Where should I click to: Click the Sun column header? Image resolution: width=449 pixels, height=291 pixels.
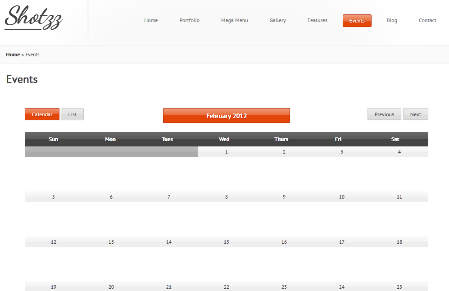point(53,139)
